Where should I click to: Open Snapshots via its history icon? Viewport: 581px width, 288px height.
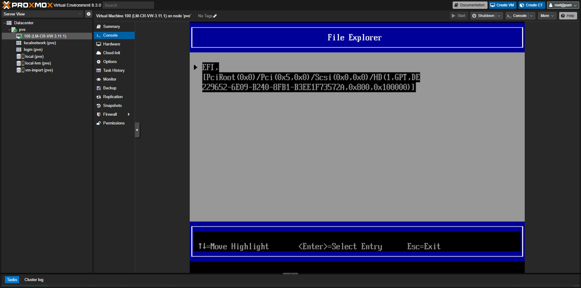click(99, 105)
